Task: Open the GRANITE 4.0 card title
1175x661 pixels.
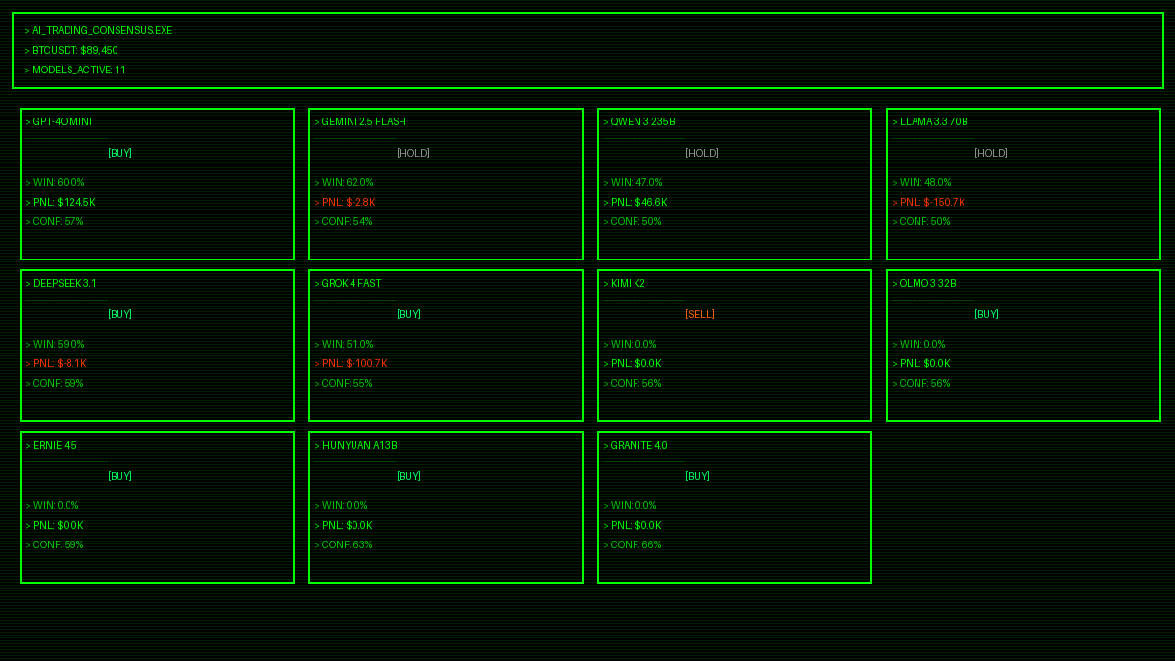Action: [635, 445]
